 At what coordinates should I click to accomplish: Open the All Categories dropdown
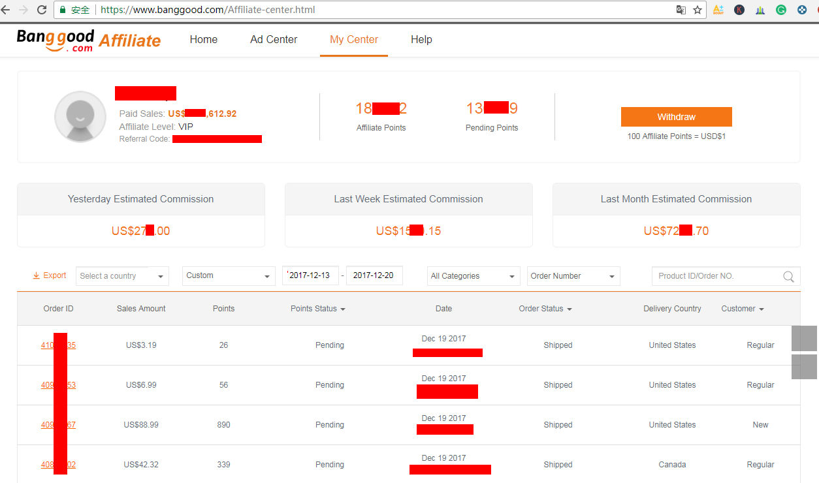click(x=474, y=276)
